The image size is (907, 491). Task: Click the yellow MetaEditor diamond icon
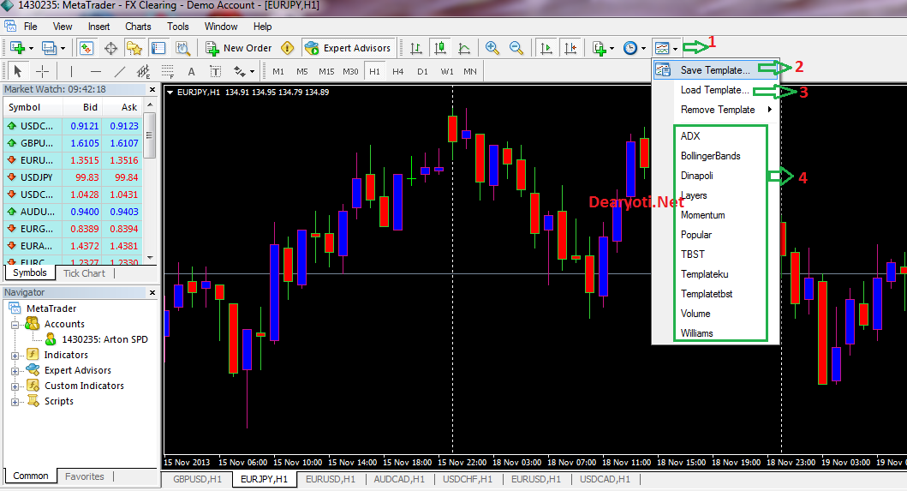click(x=288, y=48)
